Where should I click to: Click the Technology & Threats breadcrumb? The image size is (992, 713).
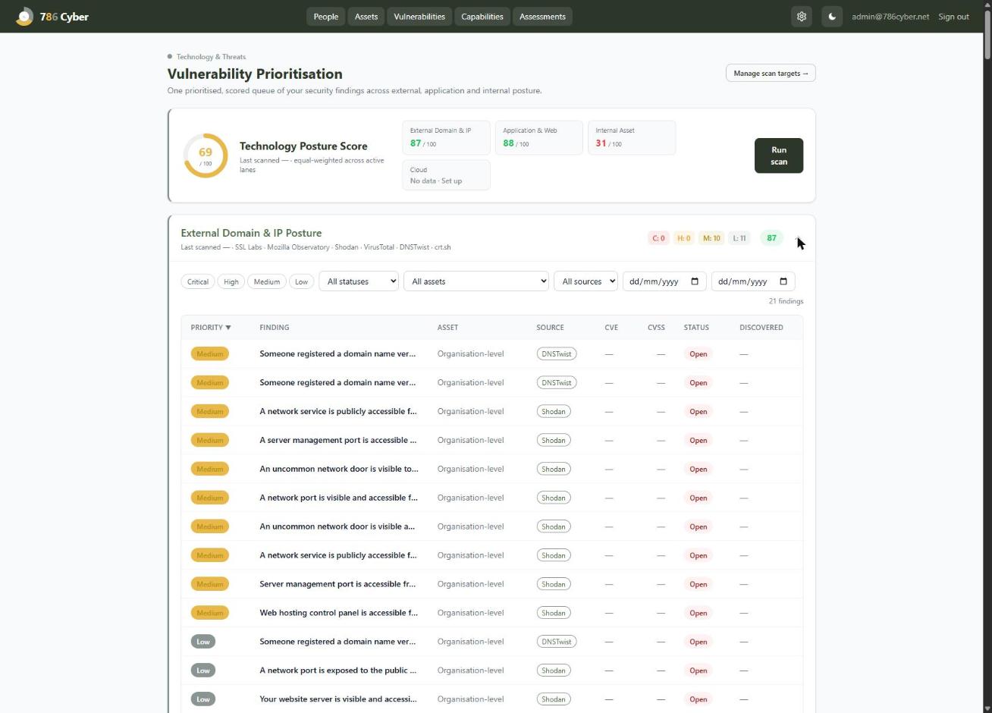pos(211,57)
